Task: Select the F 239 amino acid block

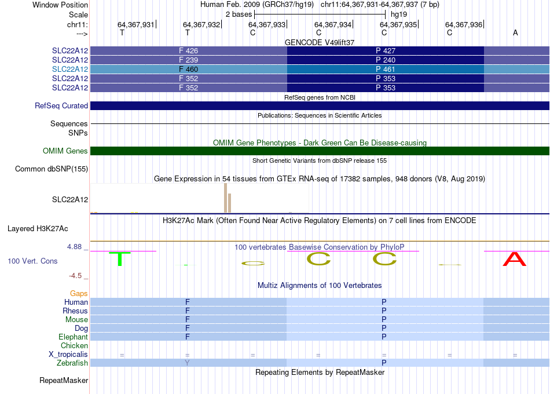Action: tap(189, 60)
